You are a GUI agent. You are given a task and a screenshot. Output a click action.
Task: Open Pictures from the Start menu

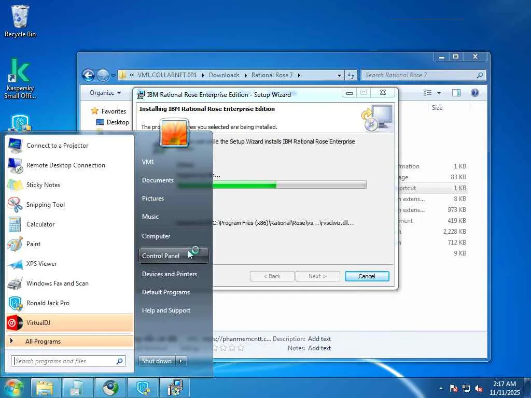click(153, 198)
